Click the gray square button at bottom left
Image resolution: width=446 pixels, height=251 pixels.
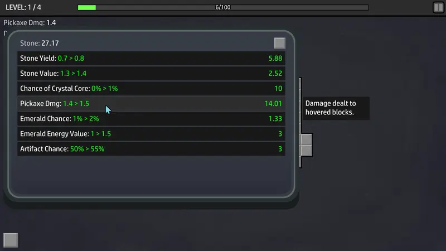point(11,240)
